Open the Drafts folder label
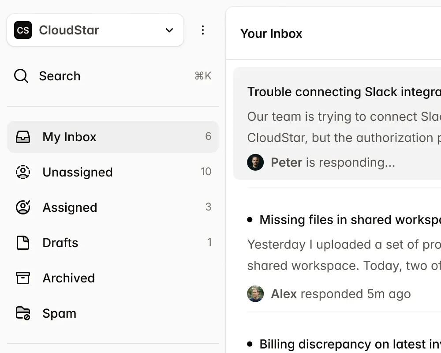 [x=60, y=243]
